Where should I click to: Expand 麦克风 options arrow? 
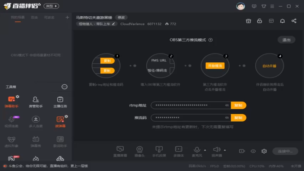(205, 150)
